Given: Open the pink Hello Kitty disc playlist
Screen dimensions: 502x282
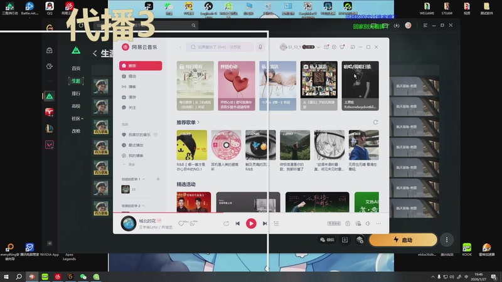Looking at the screenshot, I should pos(226,145).
